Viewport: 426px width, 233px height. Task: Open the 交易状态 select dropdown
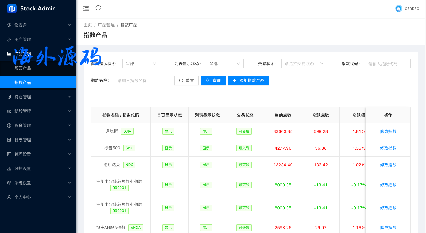point(304,64)
